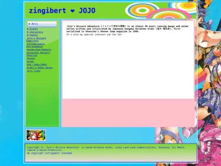Visit Araki's Other Works page
The height and width of the screenshot is (166, 221).
(40, 68)
